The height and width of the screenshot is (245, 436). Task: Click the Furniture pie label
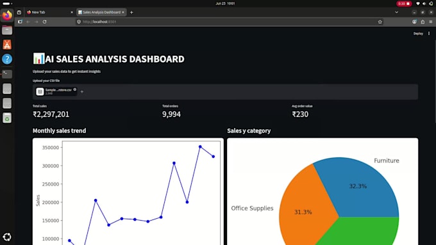click(x=386, y=161)
